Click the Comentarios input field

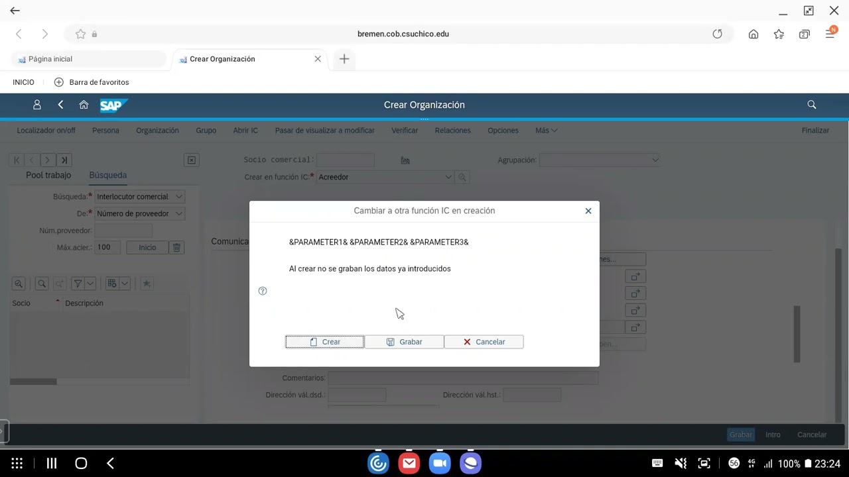tap(463, 378)
